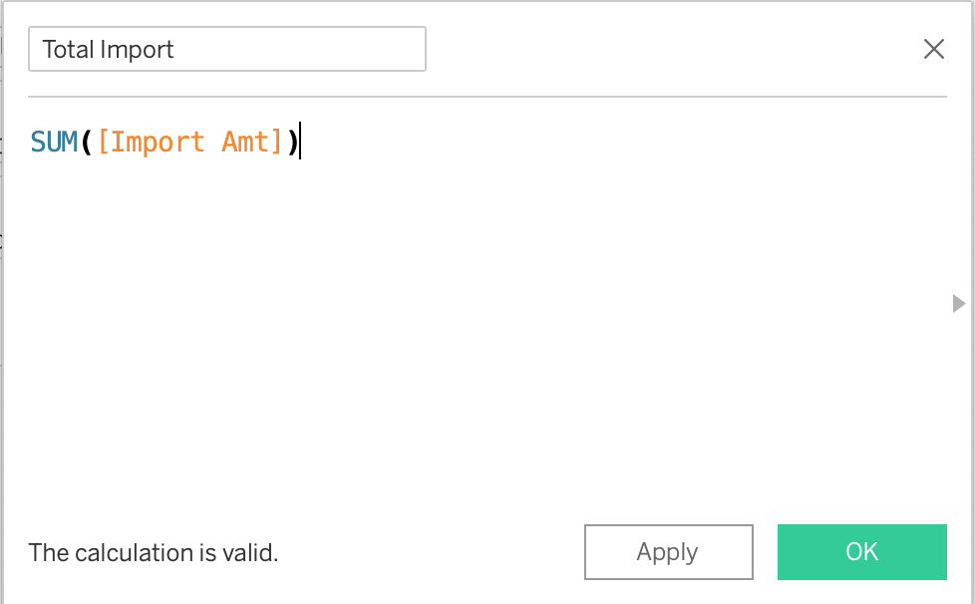Viewport: 975px width, 604px height.
Task: Expand the function reference panel arrow
Action: click(959, 303)
